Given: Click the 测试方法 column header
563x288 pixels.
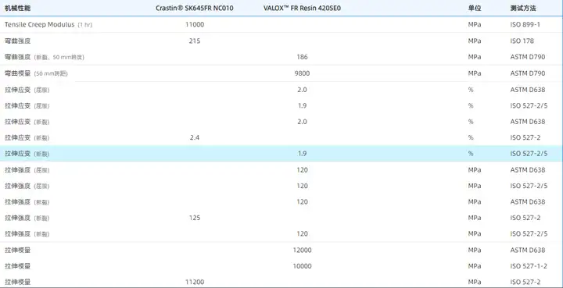Looking at the screenshot, I should tap(523, 9).
